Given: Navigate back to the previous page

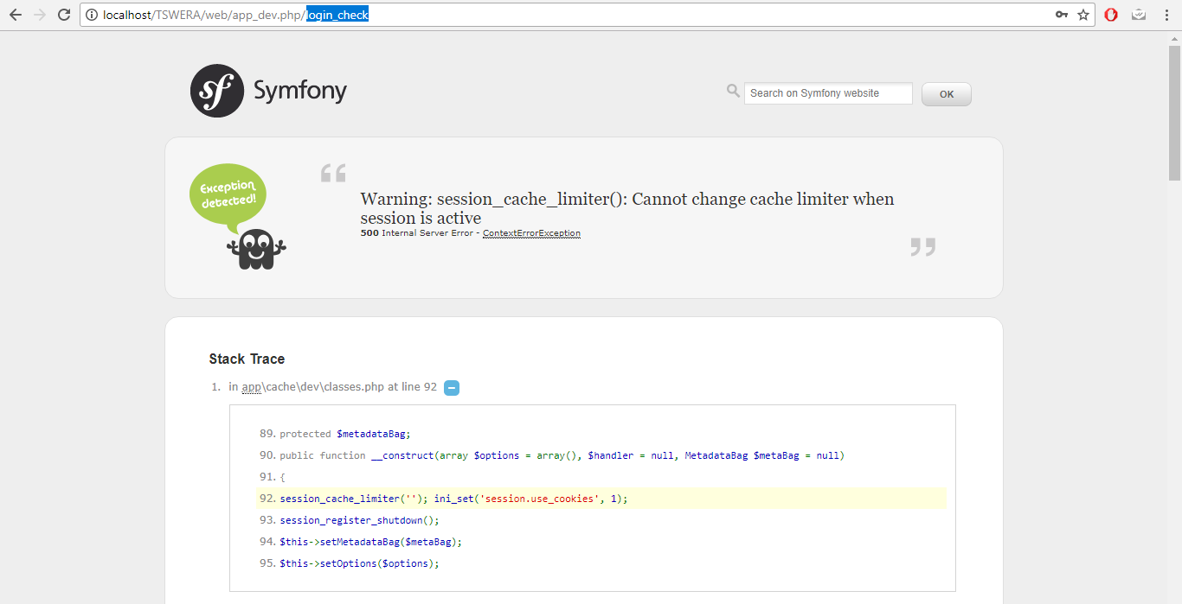Looking at the screenshot, I should [x=14, y=14].
